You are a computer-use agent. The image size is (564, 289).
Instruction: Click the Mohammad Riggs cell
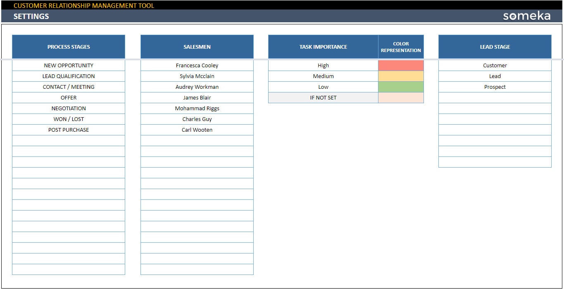point(197,108)
